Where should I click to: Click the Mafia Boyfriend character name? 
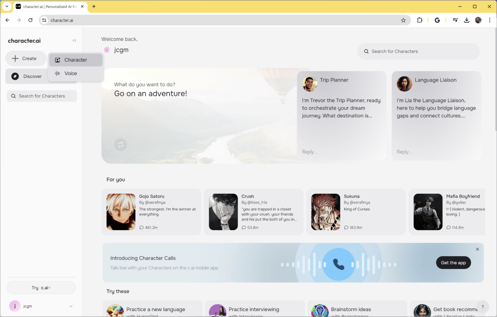click(463, 196)
